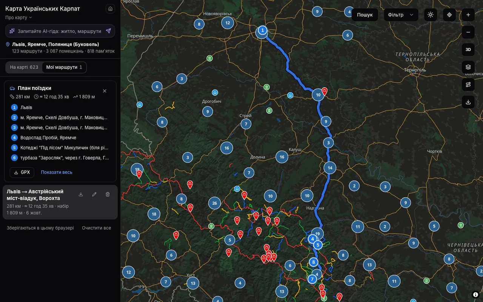Screen dimensions: 483x302
Task: Click the map cluster marker numbered 26
Action: pyautogui.click(x=214, y=203)
